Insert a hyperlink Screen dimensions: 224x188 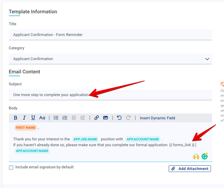click(x=97, y=118)
